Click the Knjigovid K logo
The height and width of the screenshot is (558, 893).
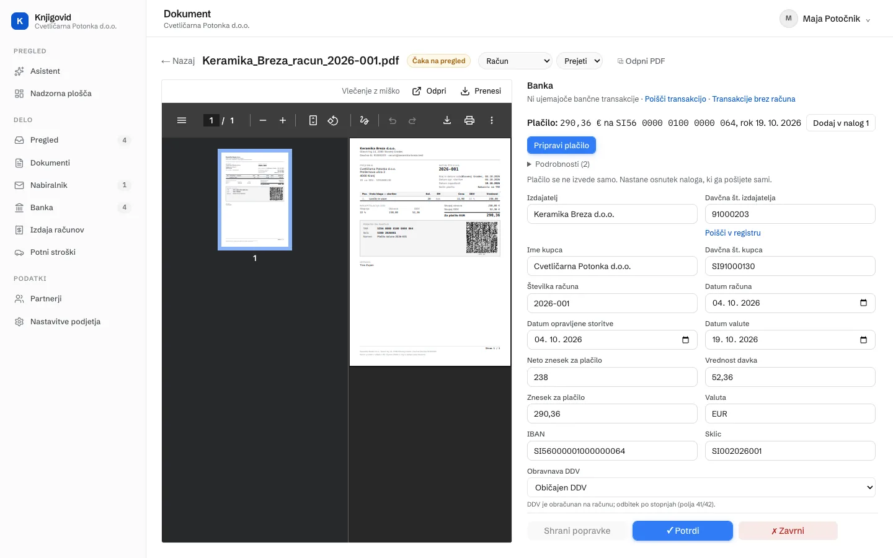tap(20, 21)
